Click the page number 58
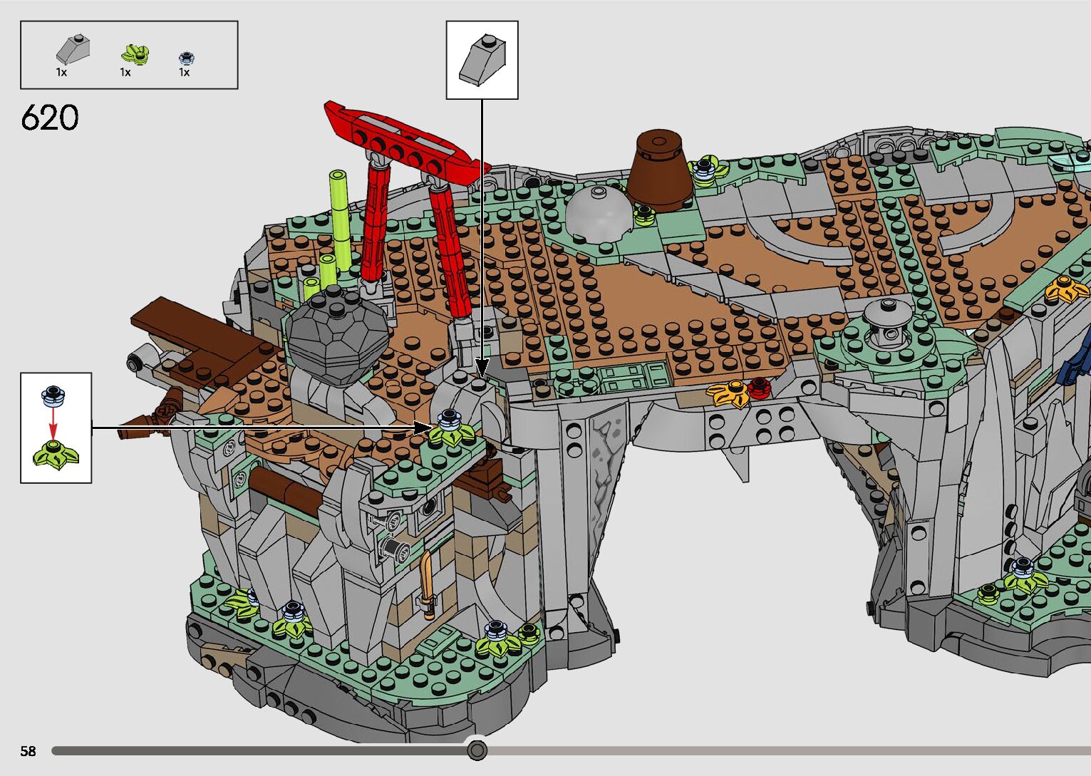The width and height of the screenshot is (1091, 776). coord(28,751)
